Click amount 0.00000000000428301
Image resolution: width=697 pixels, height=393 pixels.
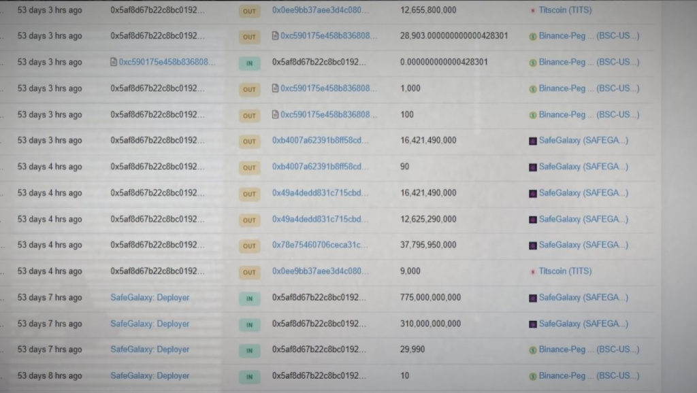(x=444, y=62)
